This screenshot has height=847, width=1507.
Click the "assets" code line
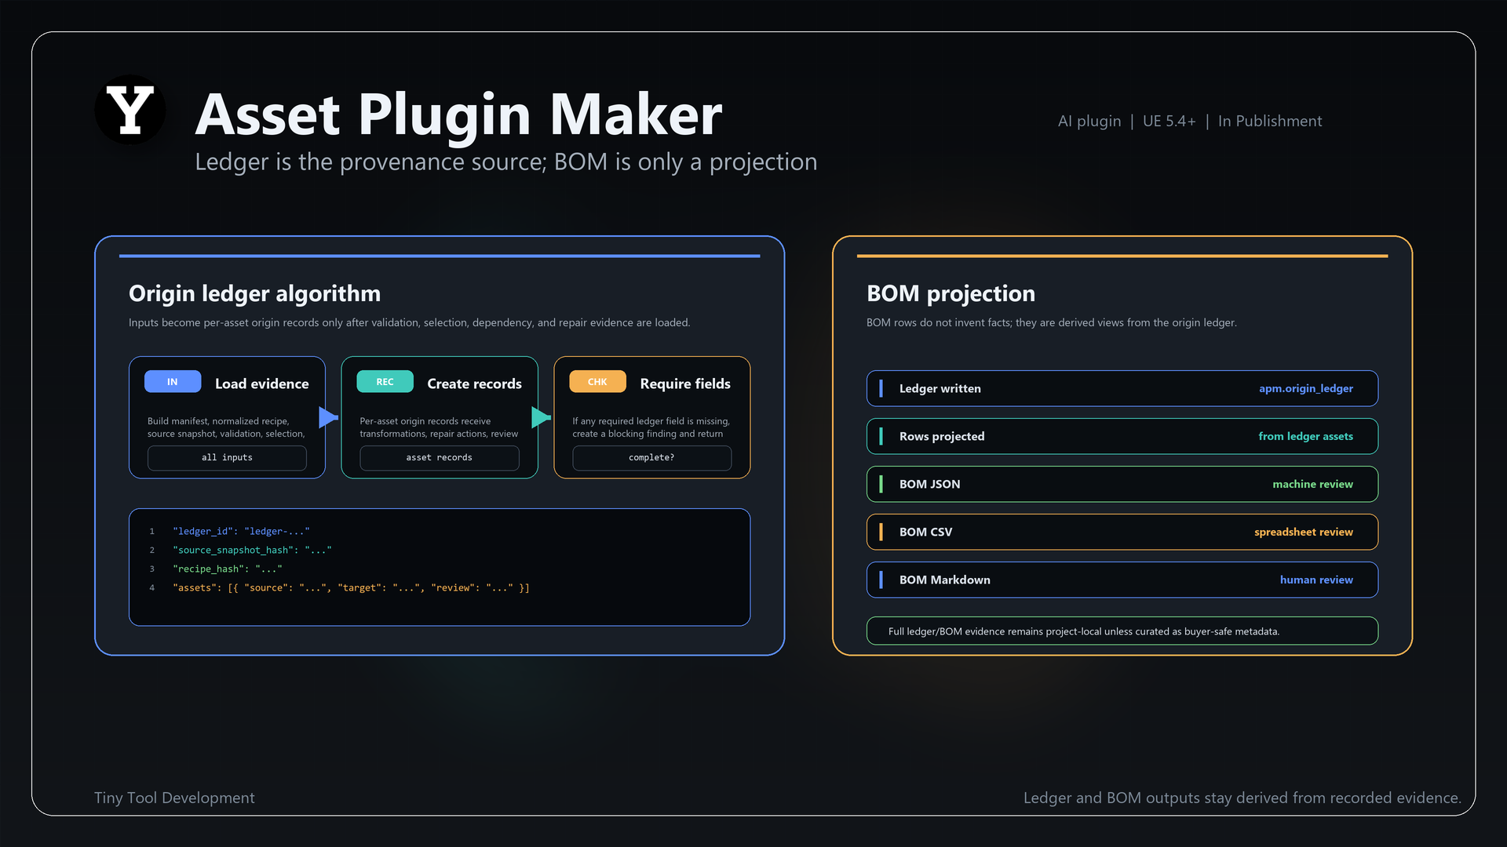[x=351, y=587]
